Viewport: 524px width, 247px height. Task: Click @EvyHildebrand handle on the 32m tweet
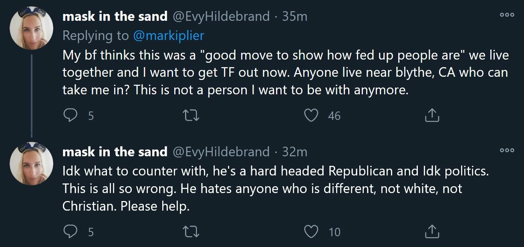click(221, 152)
